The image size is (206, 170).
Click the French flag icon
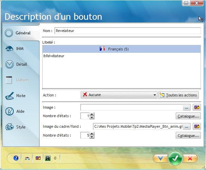[102, 49]
